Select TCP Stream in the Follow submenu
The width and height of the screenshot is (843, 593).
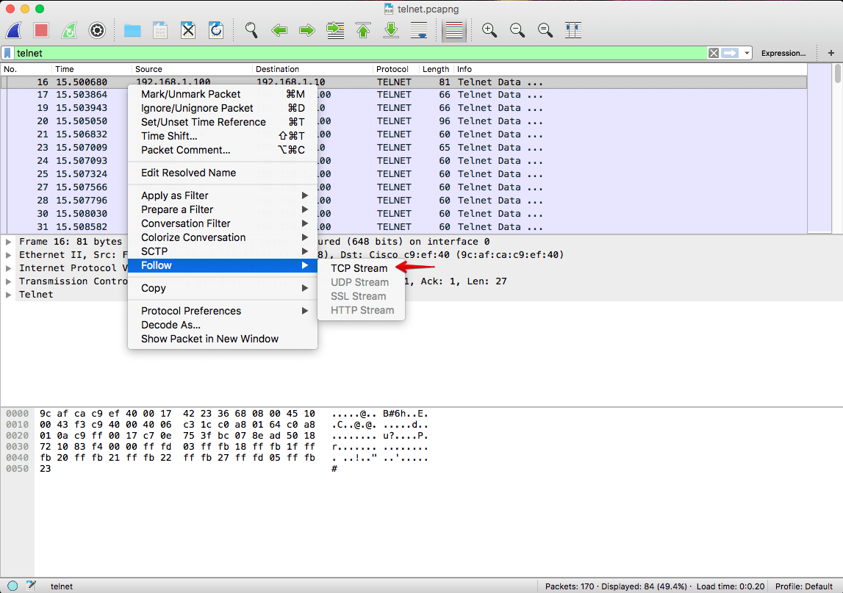pos(359,268)
